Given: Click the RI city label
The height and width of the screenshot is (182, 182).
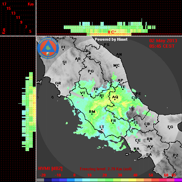Looking at the screenshot, I should (x=102, y=96).
